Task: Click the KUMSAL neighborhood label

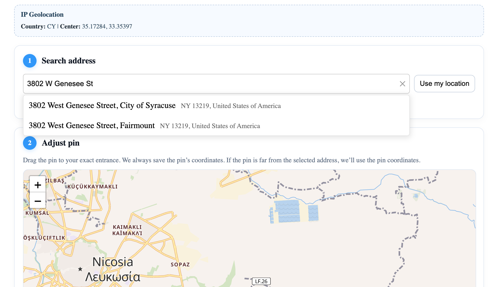Action: click(37, 213)
